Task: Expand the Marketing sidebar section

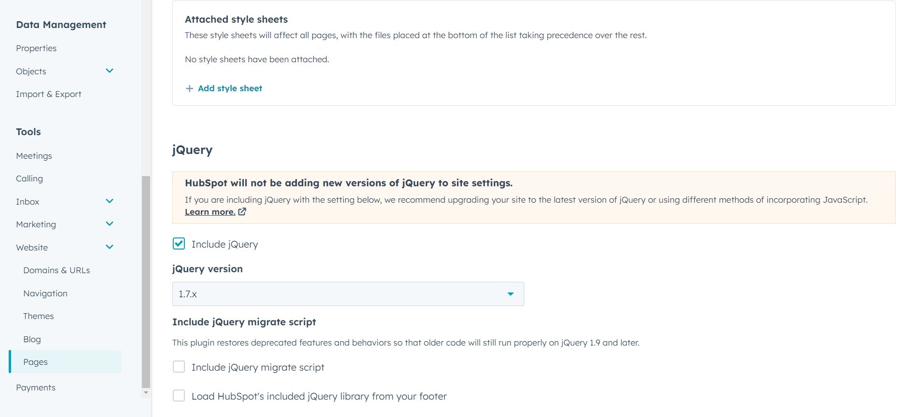Action: tap(110, 224)
